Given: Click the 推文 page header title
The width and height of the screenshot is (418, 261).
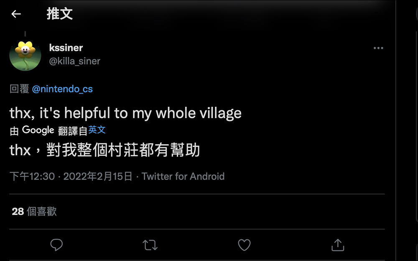Looking at the screenshot, I should [x=59, y=14].
